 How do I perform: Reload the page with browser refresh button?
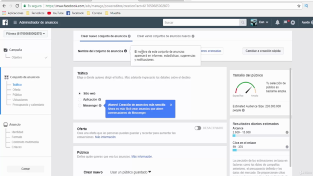coord(17,6)
